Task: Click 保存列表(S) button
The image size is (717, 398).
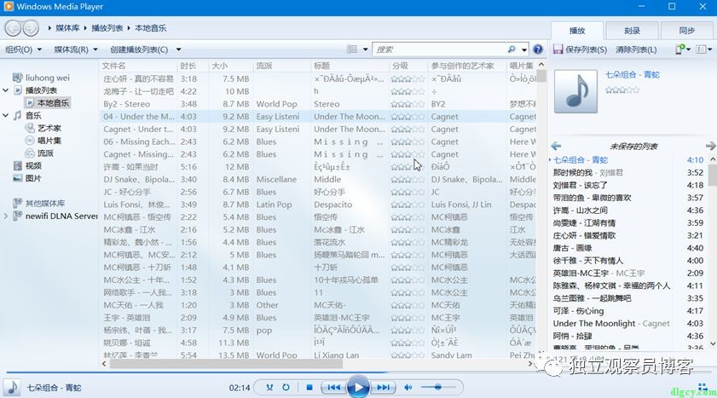Action: (x=581, y=49)
